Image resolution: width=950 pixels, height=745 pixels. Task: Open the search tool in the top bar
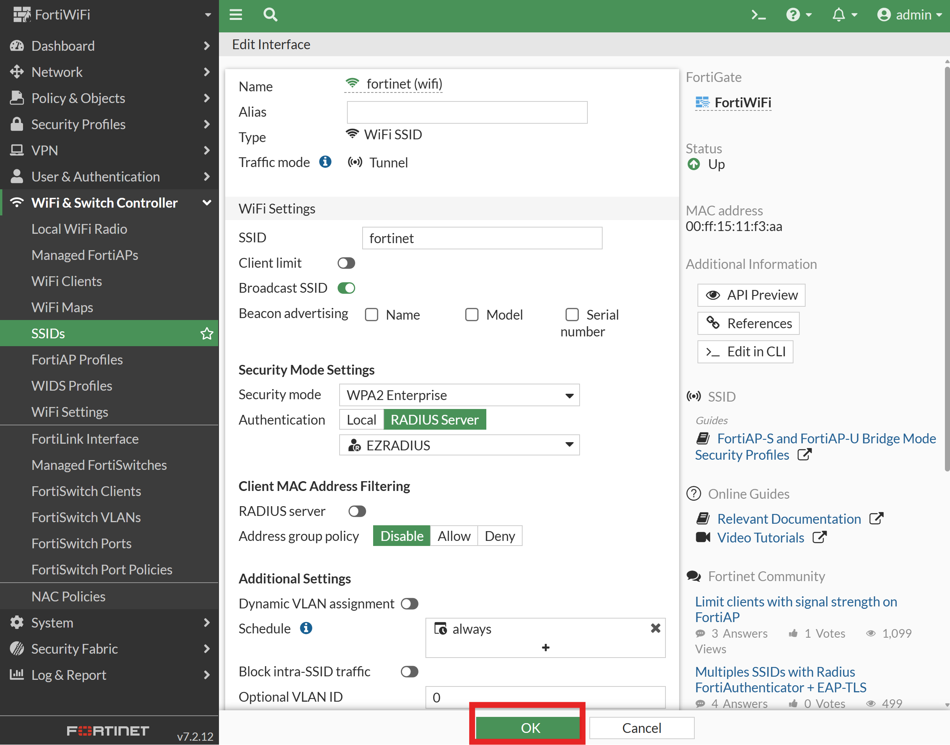pos(270,14)
